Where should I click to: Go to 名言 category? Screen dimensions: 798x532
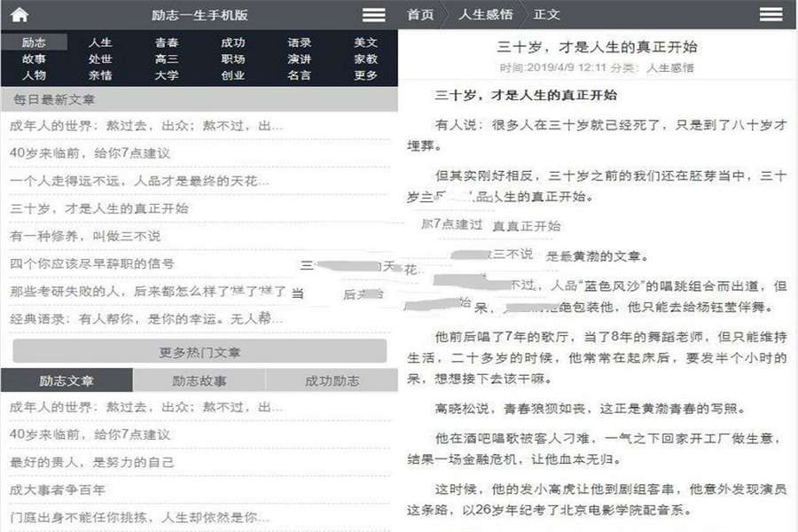click(x=300, y=75)
